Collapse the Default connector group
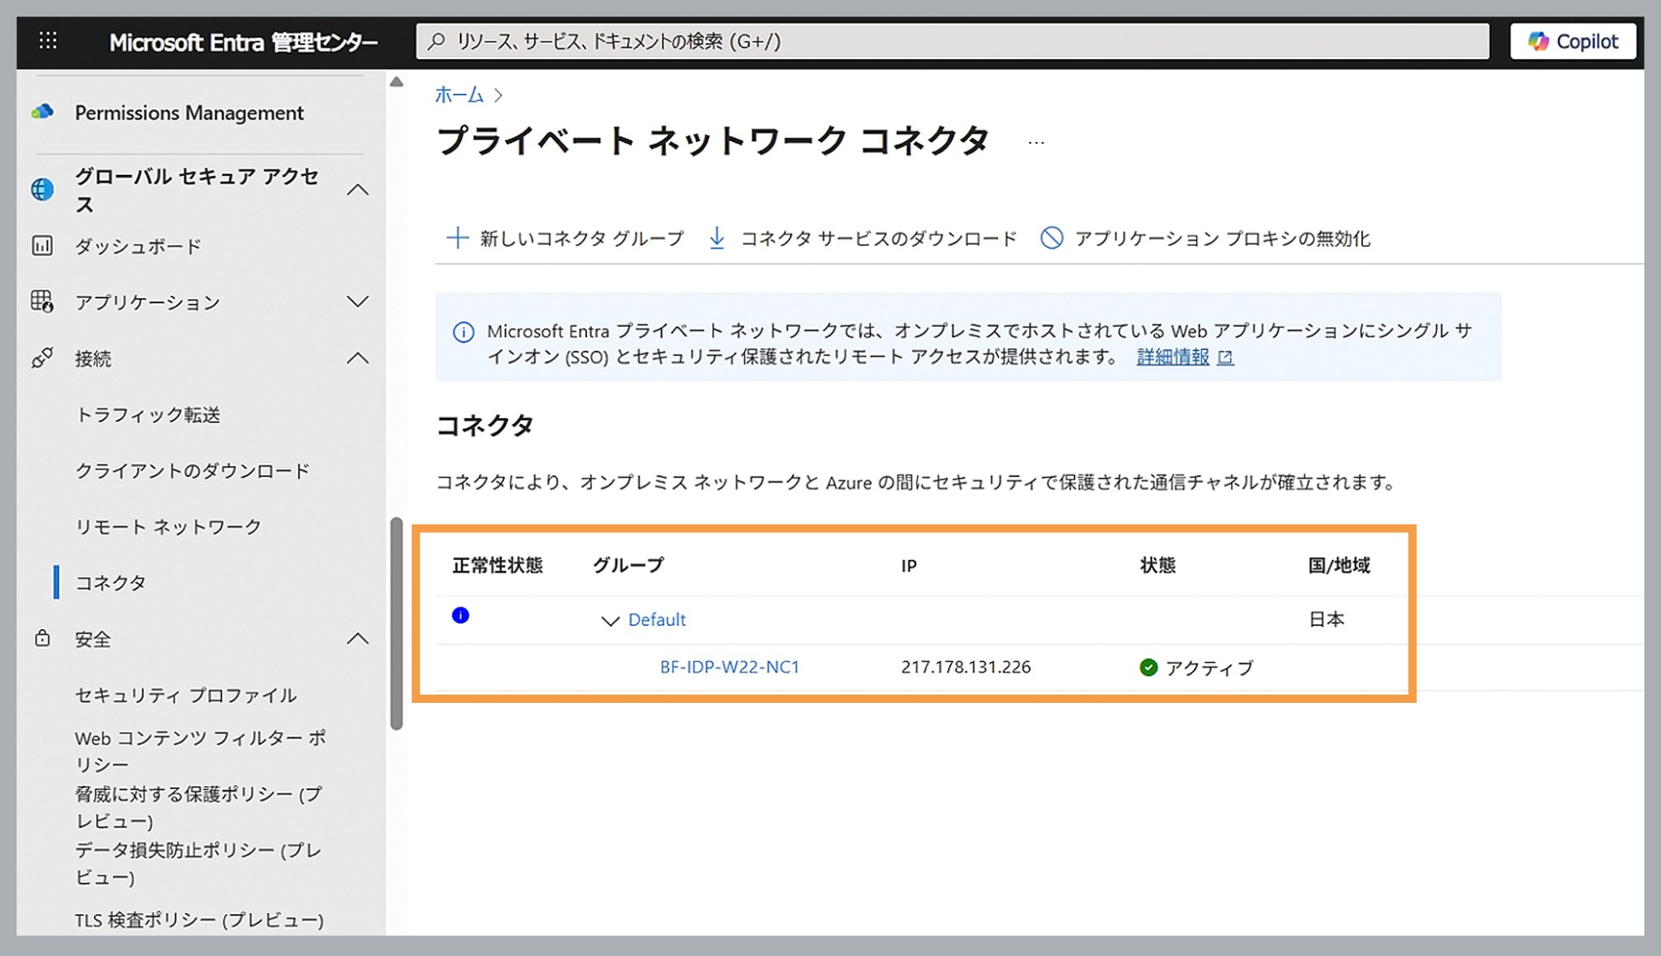Screen dimensions: 1661x956 pyautogui.click(x=609, y=621)
